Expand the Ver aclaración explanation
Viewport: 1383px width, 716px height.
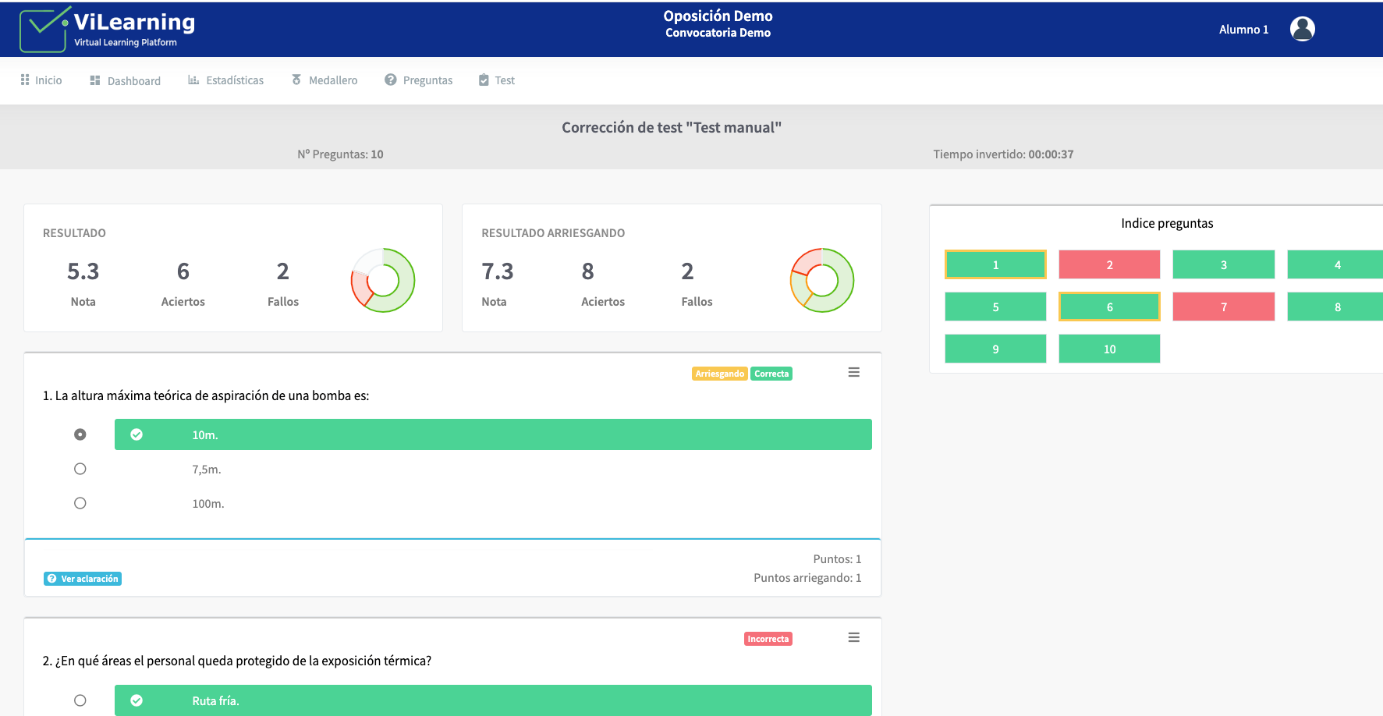pos(83,579)
